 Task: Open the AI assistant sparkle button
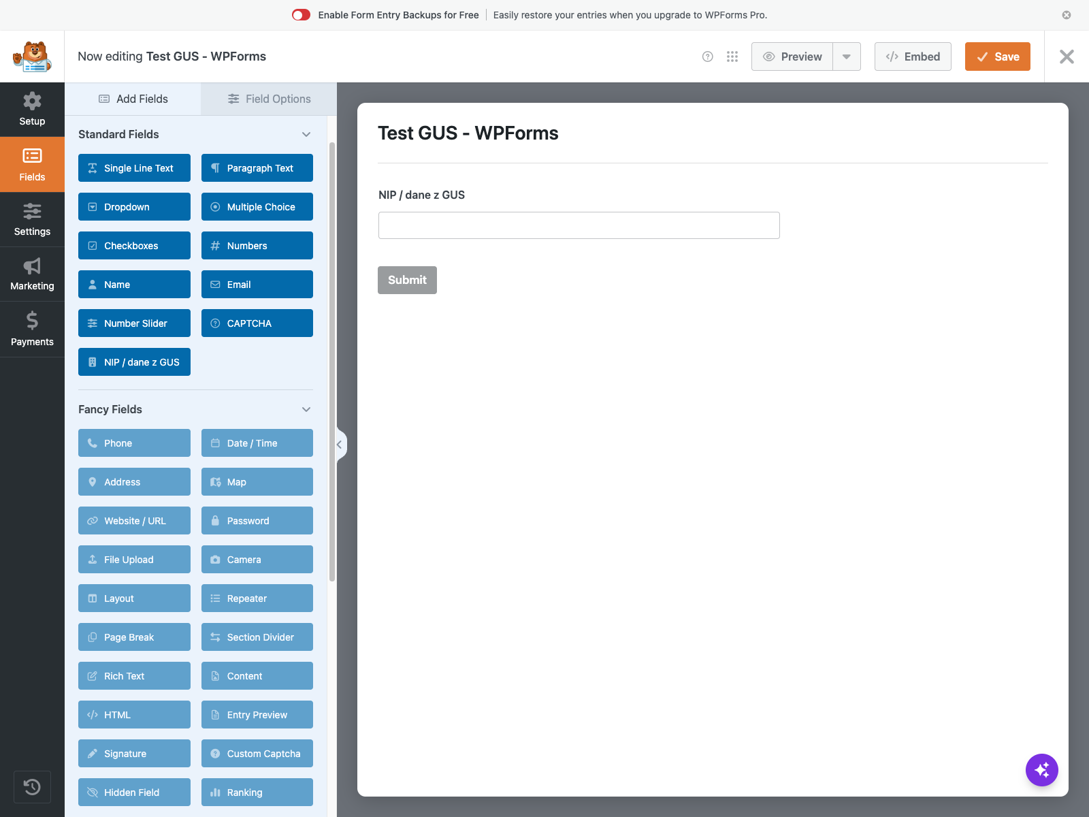pyautogui.click(x=1042, y=770)
